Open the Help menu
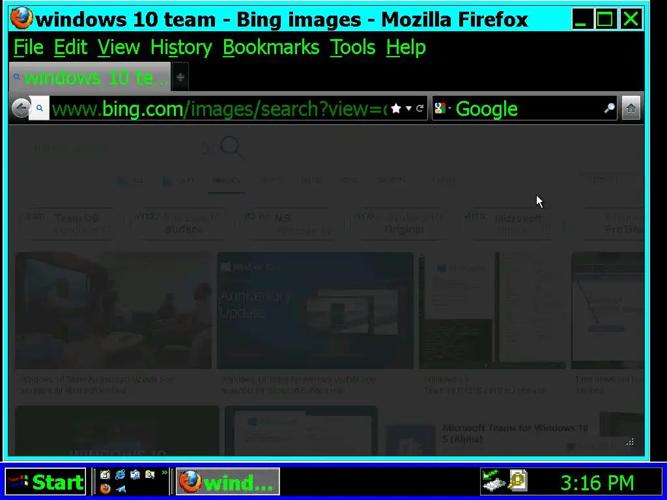 [x=406, y=47]
